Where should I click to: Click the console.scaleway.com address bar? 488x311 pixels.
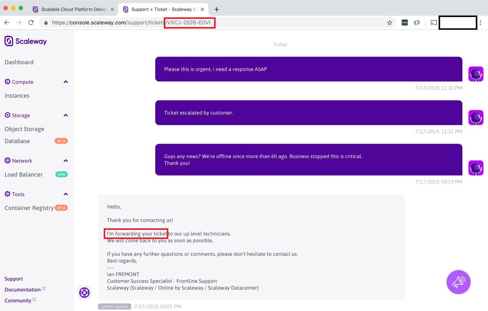pyautogui.click(x=218, y=23)
